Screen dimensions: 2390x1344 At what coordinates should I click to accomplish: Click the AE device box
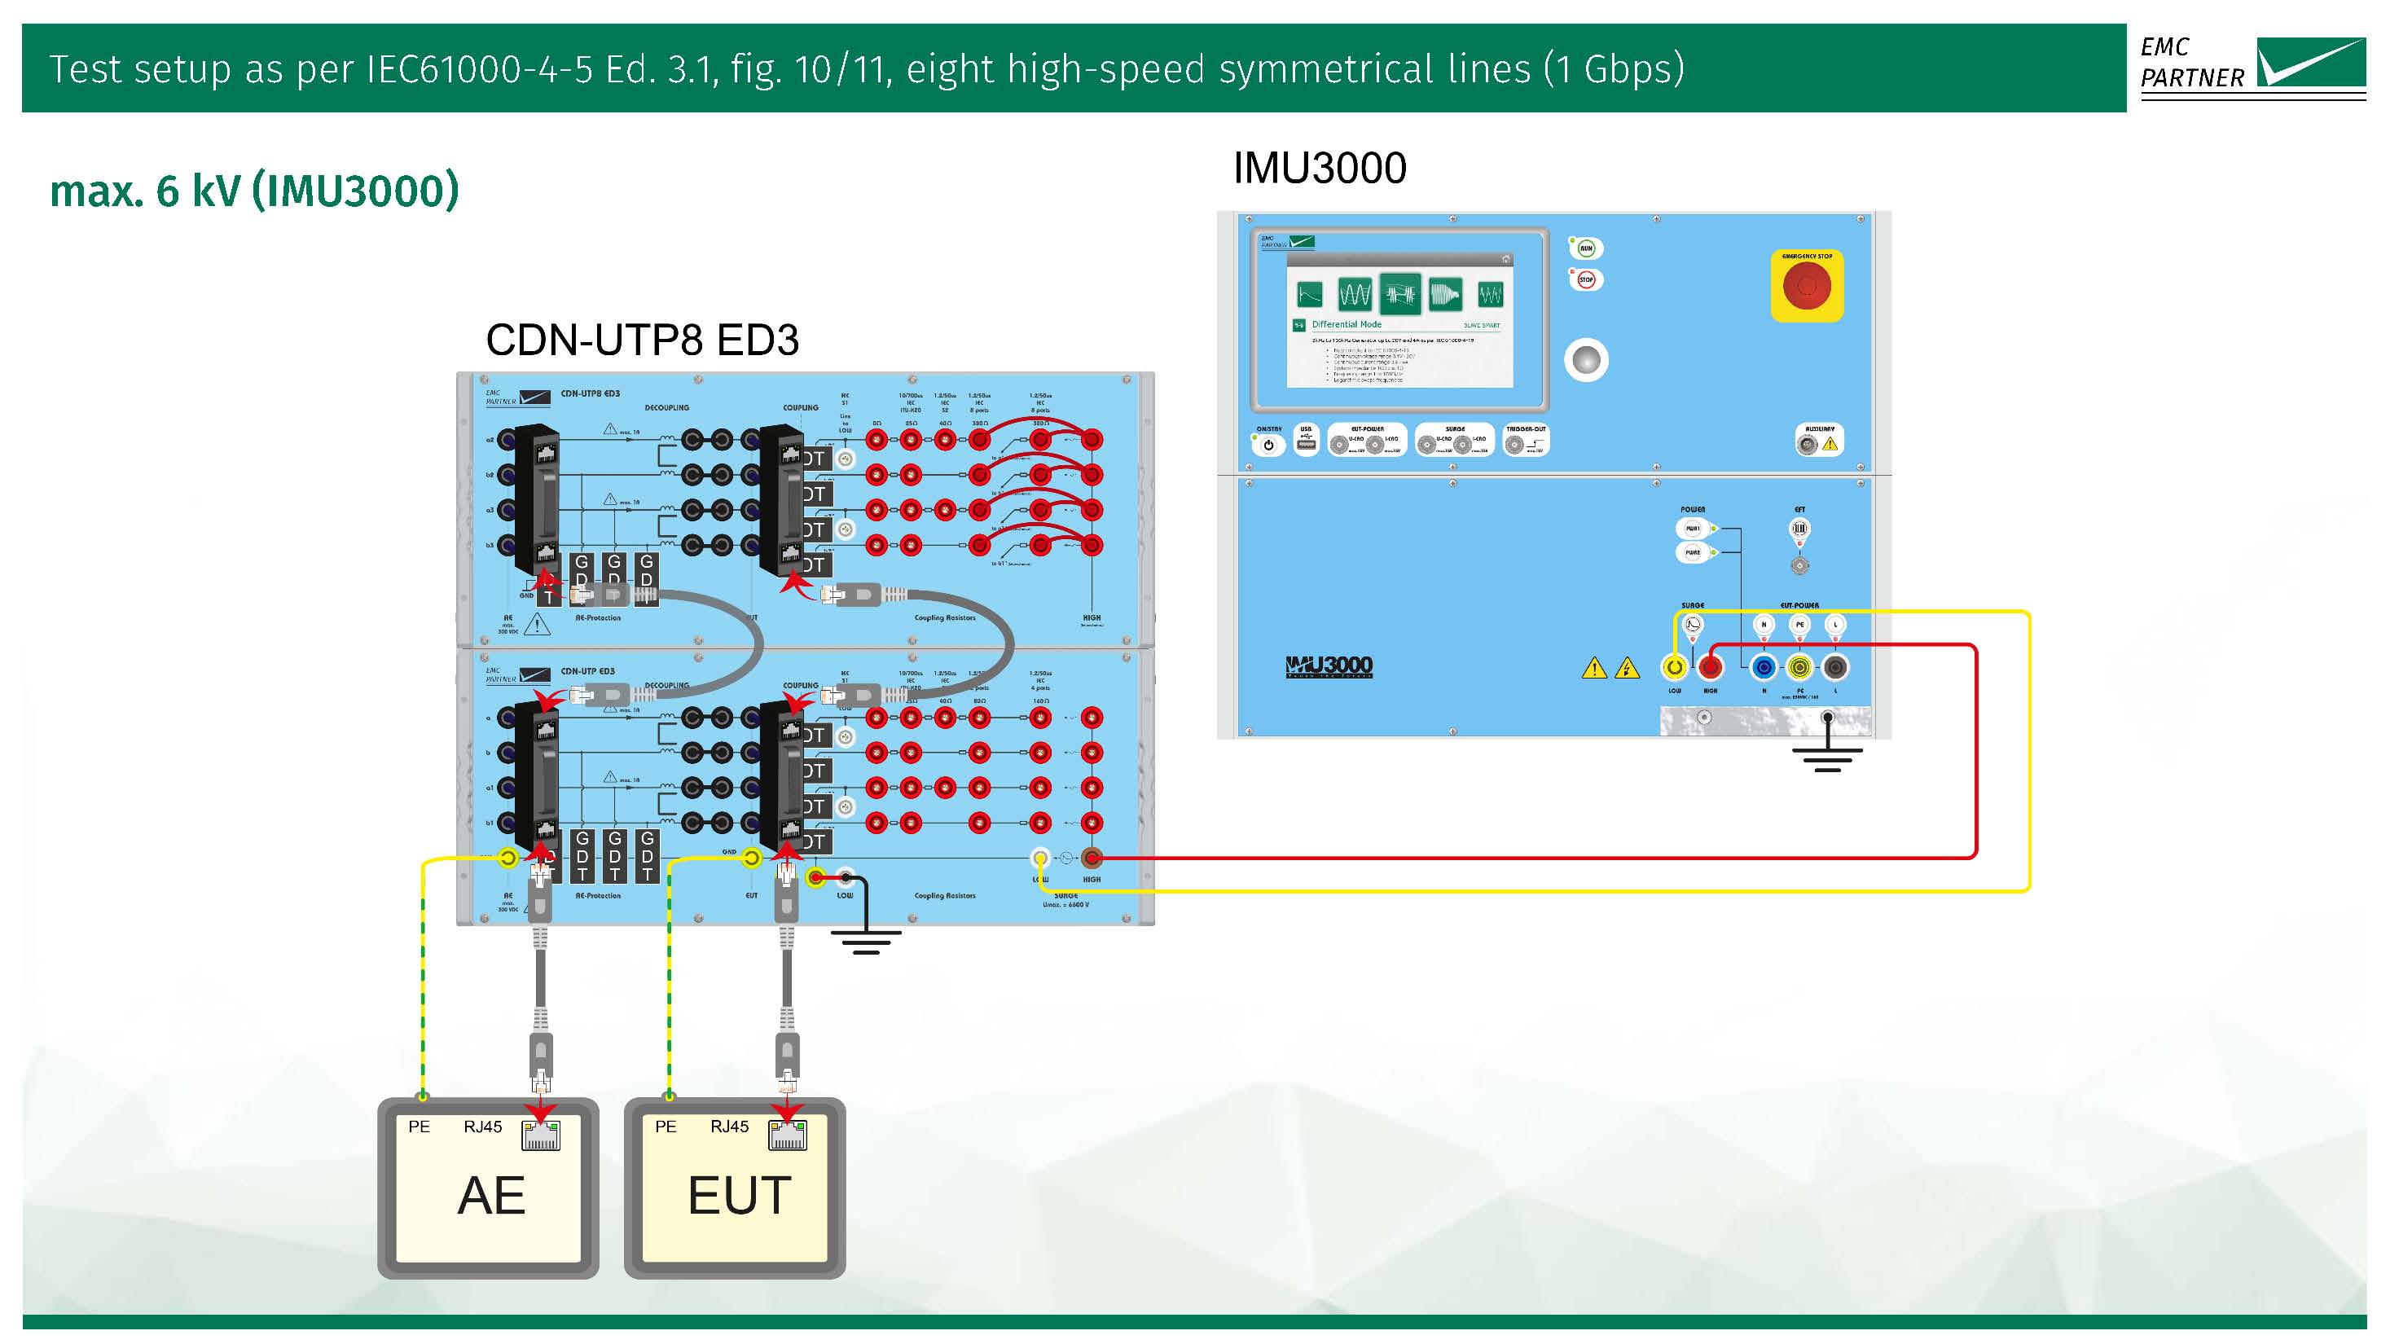pos(488,1189)
